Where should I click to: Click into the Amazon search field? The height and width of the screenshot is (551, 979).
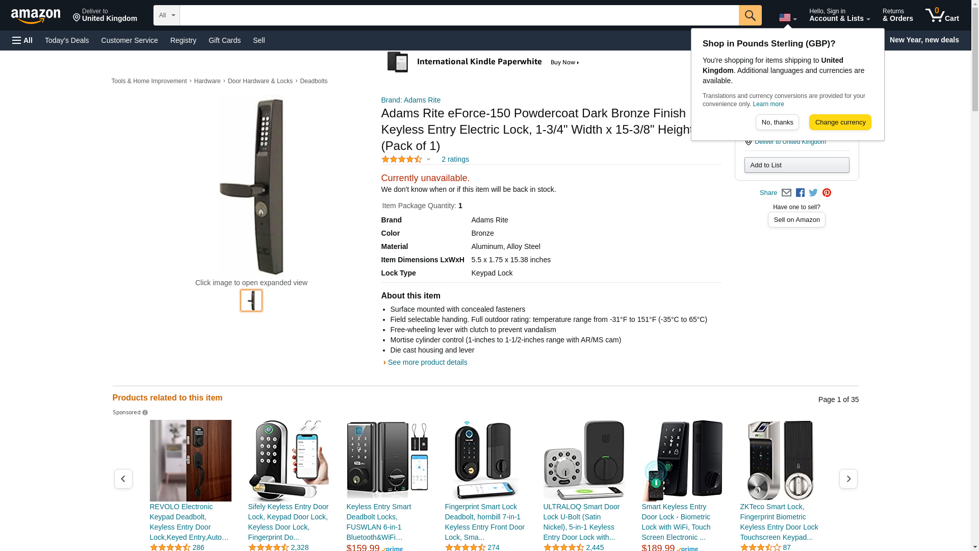coord(459,15)
